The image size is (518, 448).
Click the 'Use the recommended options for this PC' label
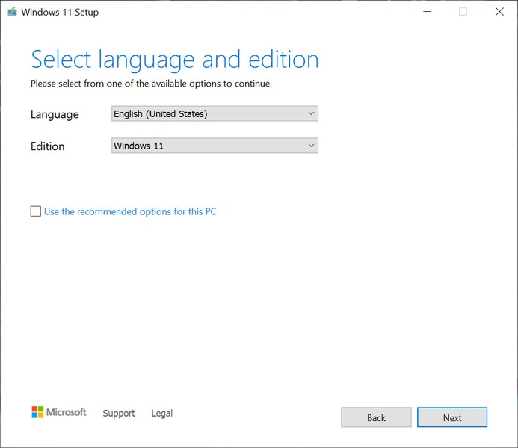coord(130,211)
